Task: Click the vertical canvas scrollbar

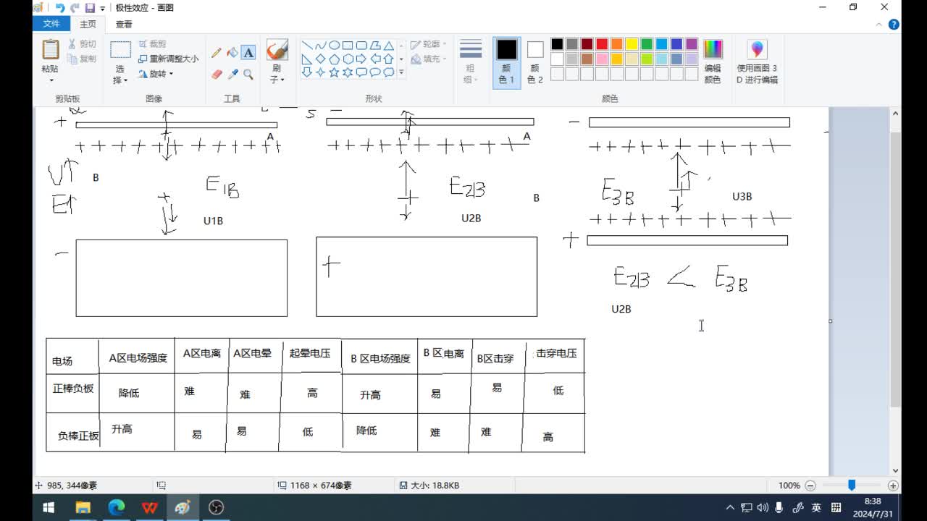Action: pyautogui.click(x=896, y=270)
